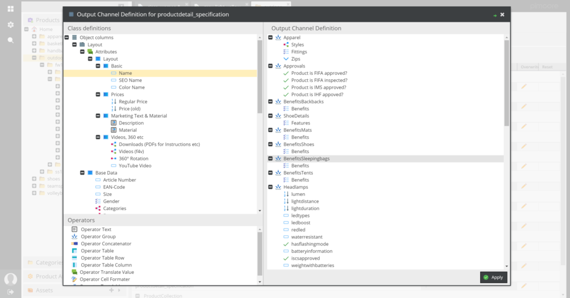Click the Operator Cell Formater icon

click(74, 279)
